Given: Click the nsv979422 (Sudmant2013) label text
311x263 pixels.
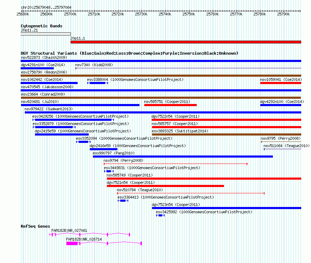Looking at the screenshot, I should click(49, 109).
